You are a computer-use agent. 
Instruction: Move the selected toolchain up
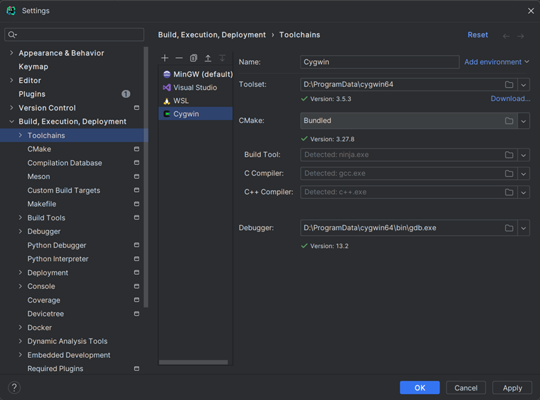pos(208,58)
